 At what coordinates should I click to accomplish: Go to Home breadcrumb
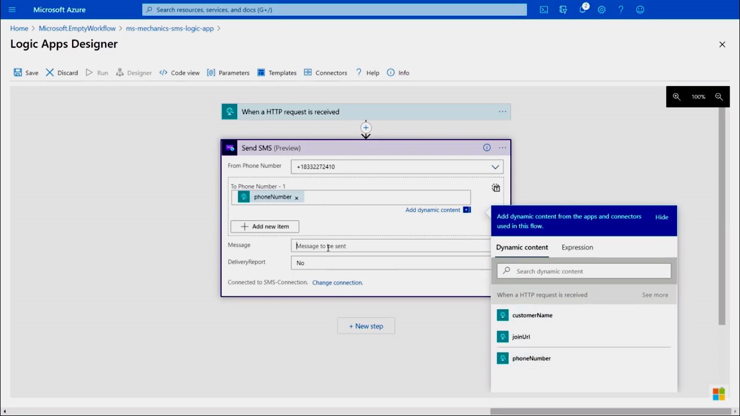pyautogui.click(x=19, y=28)
